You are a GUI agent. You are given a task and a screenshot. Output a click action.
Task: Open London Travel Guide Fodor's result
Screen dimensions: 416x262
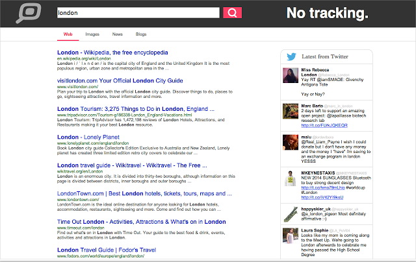(x=107, y=250)
